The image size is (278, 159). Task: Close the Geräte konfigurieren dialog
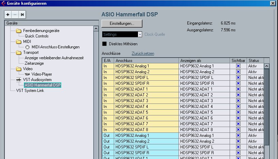coord(273,3)
